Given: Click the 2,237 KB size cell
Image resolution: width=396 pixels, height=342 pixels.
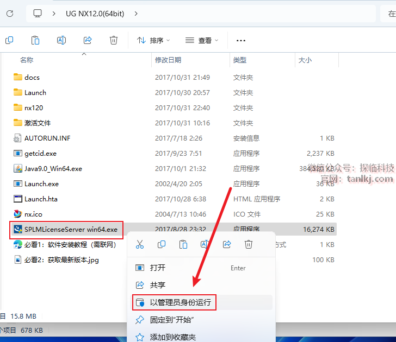Looking at the screenshot, I should pos(320,154).
